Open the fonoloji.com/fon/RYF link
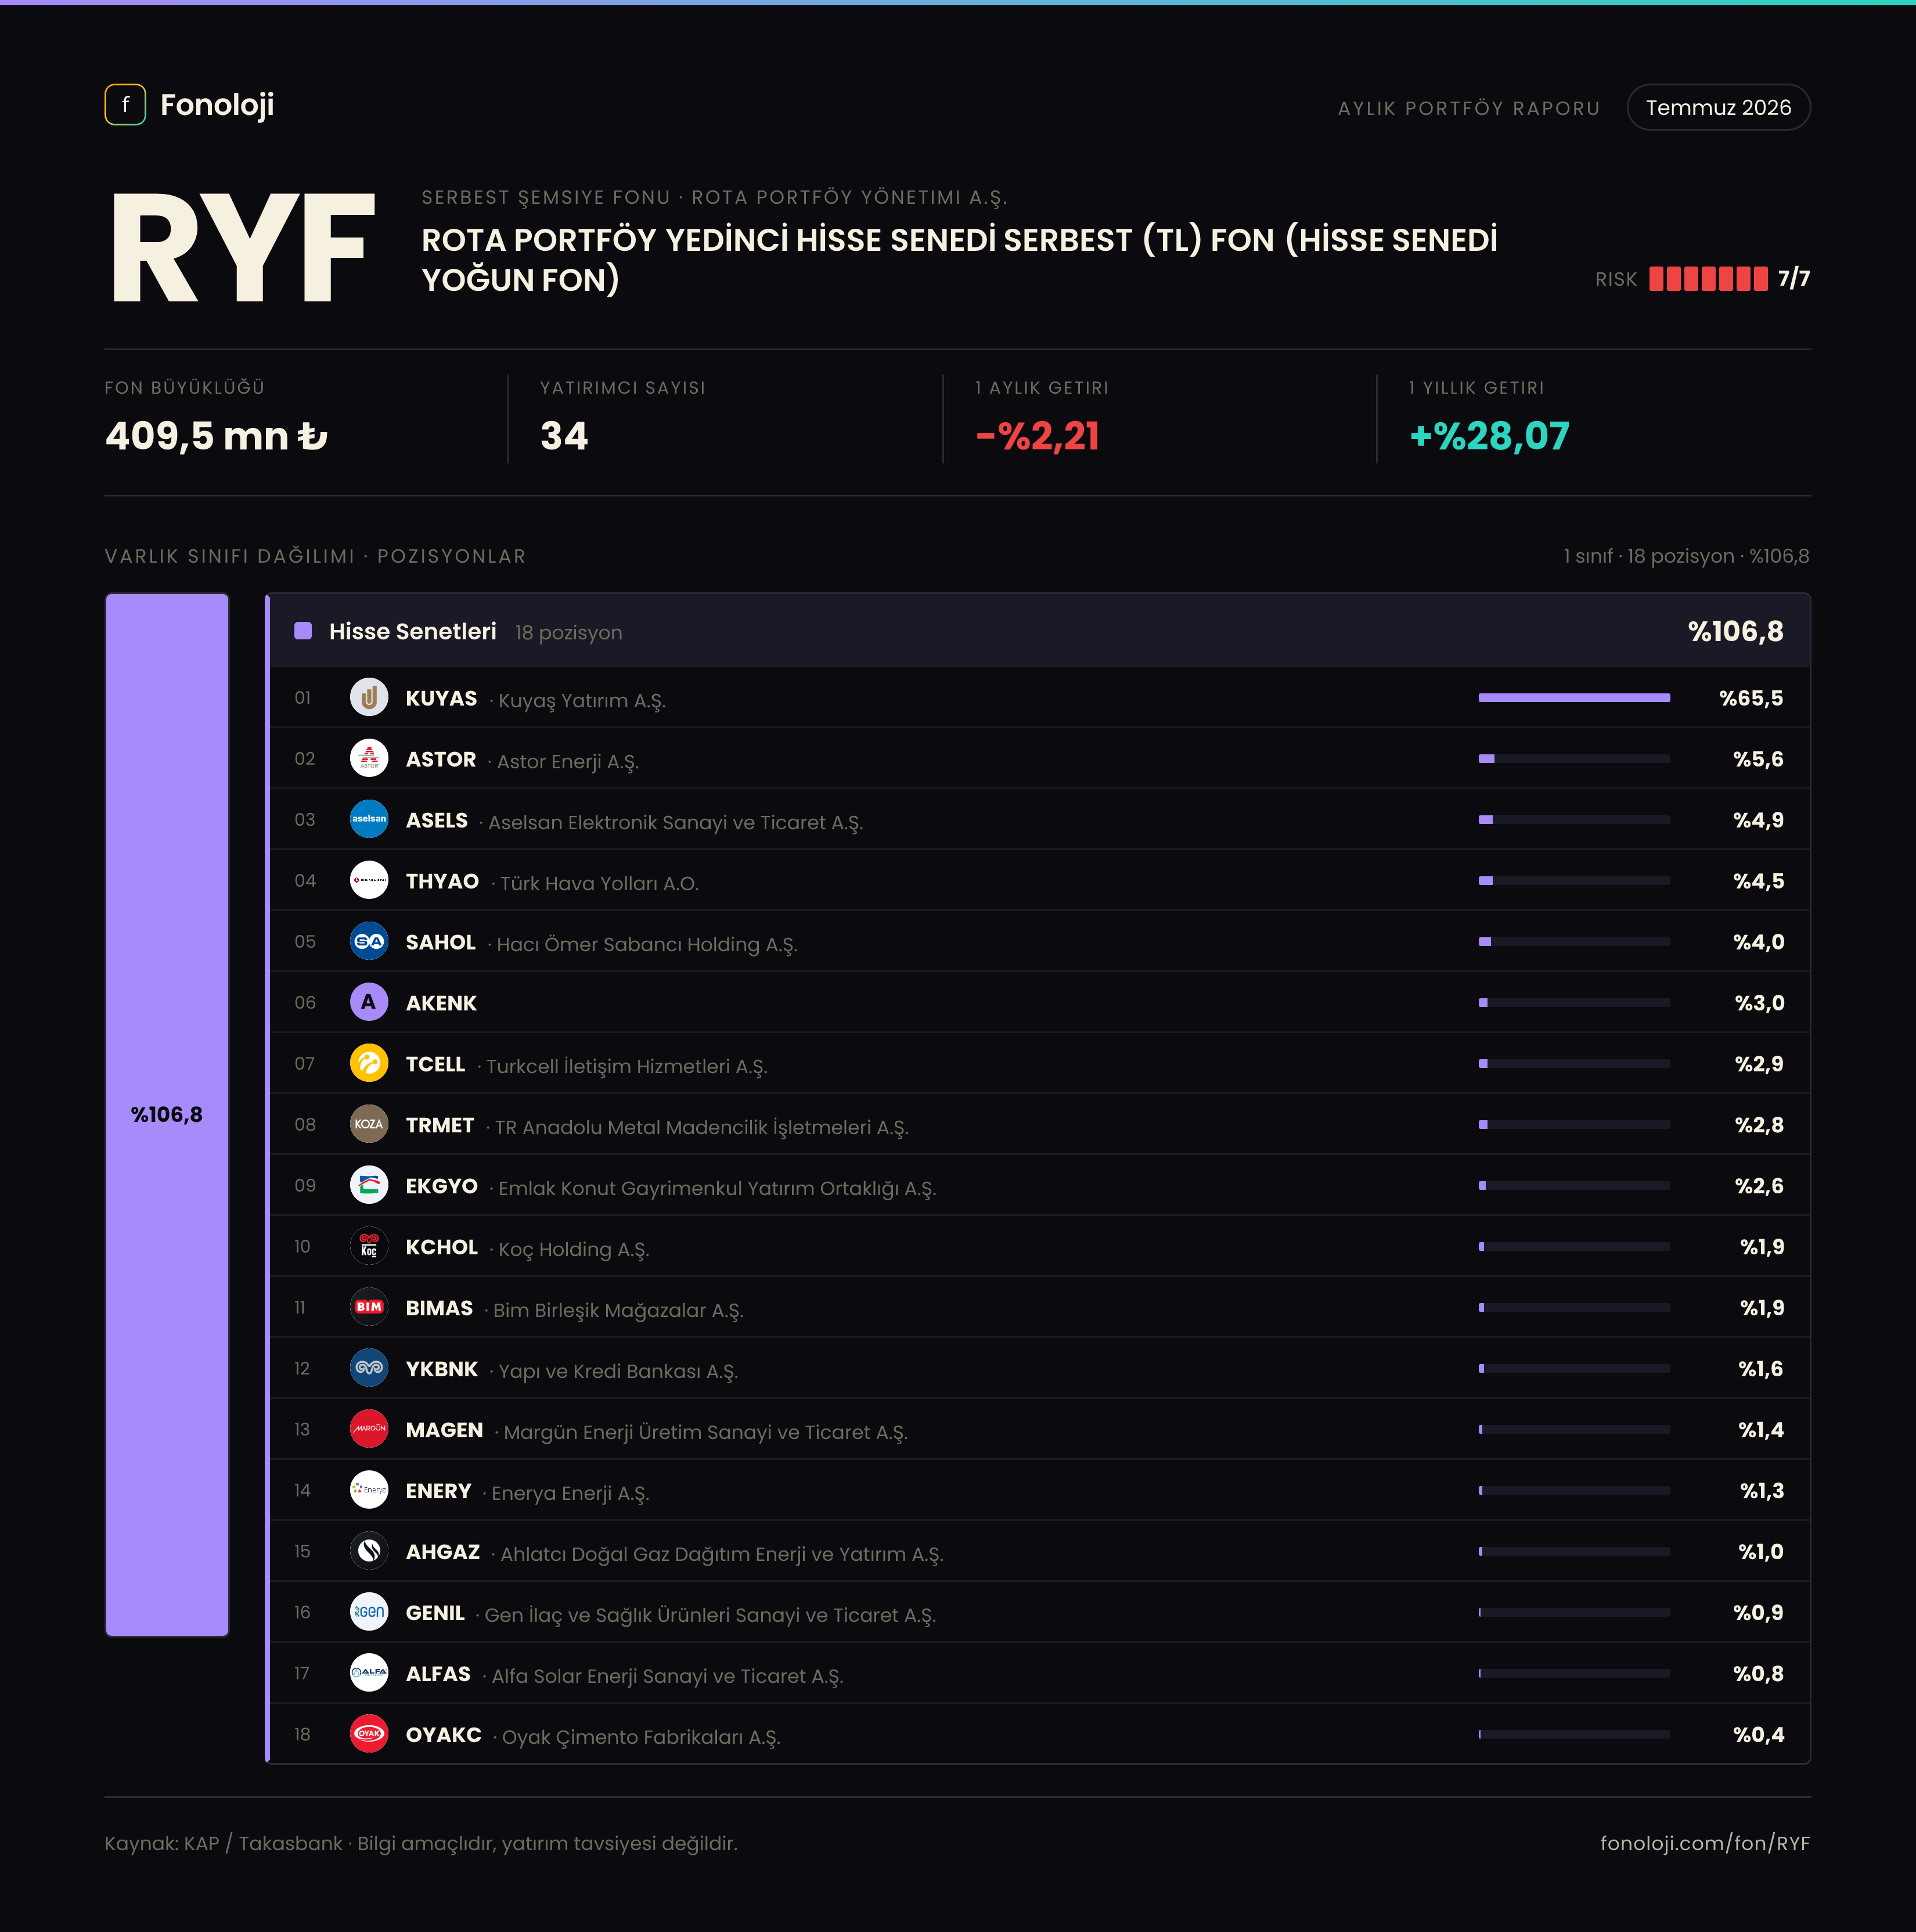Image resolution: width=1916 pixels, height=1932 pixels. coord(1705,1843)
